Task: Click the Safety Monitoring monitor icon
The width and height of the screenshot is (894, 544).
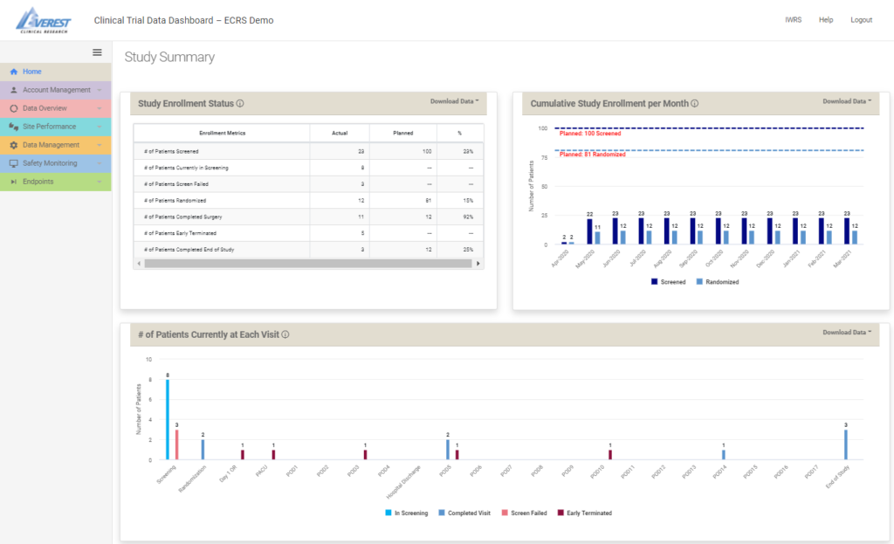Action: pos(14,163)
